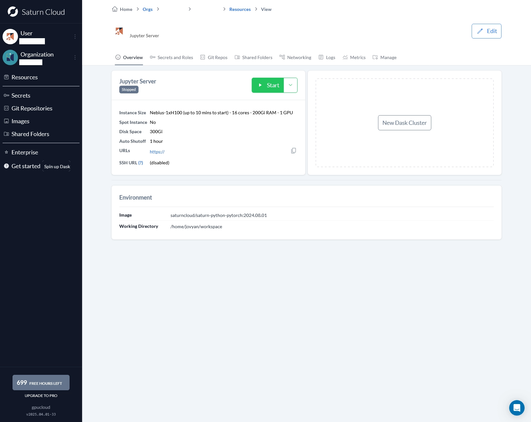
Task: Create a New Dask Cluster
Action: coord(405,123)
